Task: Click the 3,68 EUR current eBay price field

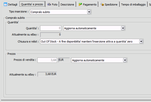Action: (47, 74)
